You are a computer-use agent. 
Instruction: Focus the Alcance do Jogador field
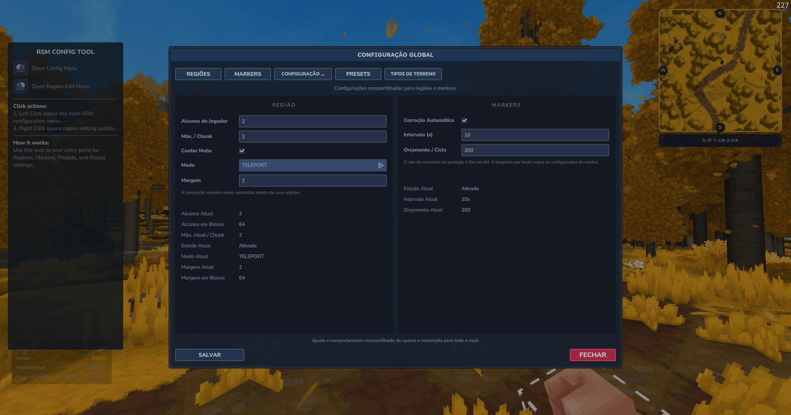click(313, 121)
